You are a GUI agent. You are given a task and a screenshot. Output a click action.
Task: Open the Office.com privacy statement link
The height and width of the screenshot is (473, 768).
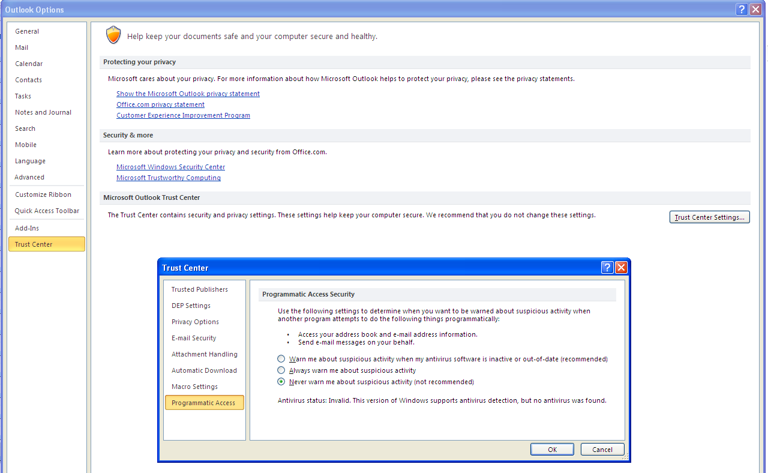pyautogui.click(x=160, y=104)
